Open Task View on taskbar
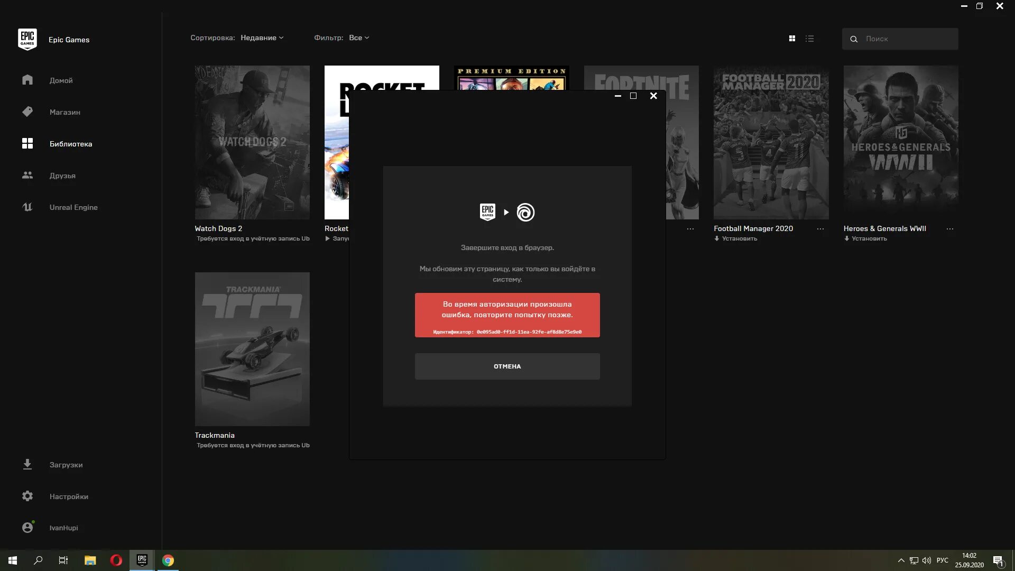This screenshot has height=571, width=1015. pos(63,560)
